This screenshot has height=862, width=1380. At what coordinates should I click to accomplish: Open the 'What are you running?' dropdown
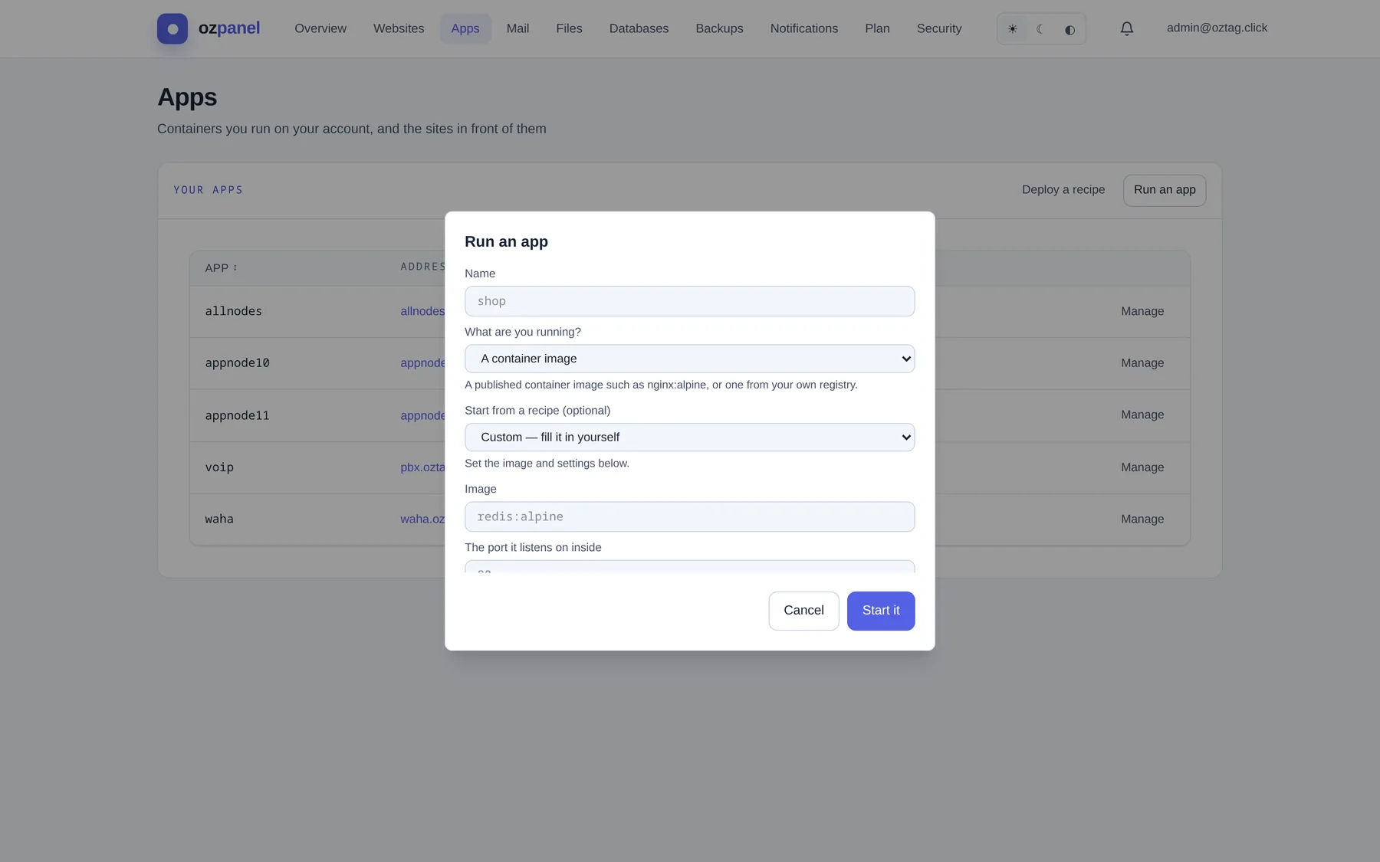coord(689,359)
